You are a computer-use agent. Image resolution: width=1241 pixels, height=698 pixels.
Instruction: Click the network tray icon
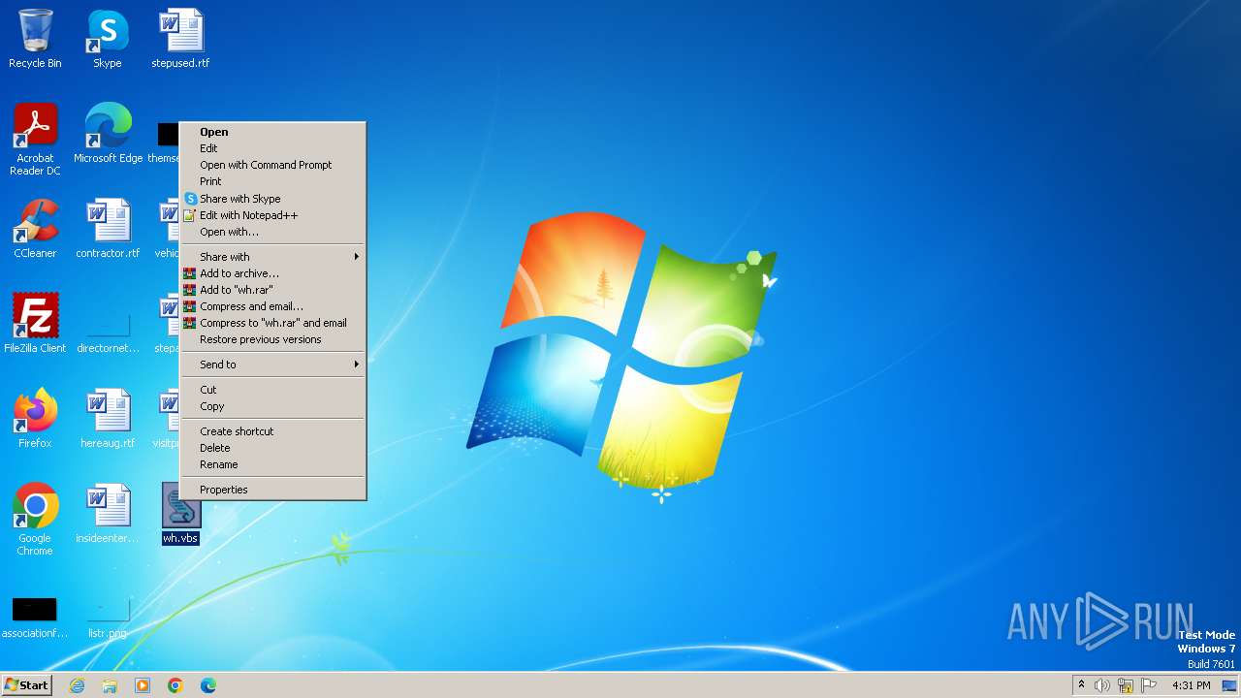coord(1126,685)
